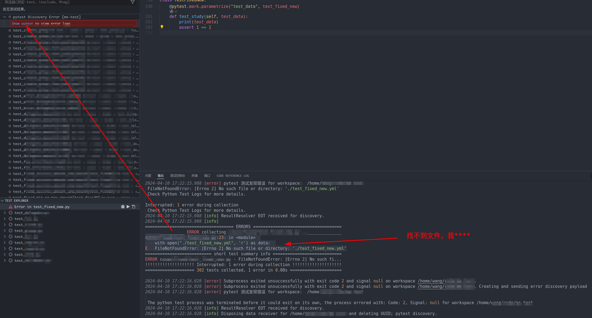Select the pytest Discovery Error [me-test] row

click(x=70, y=17)
